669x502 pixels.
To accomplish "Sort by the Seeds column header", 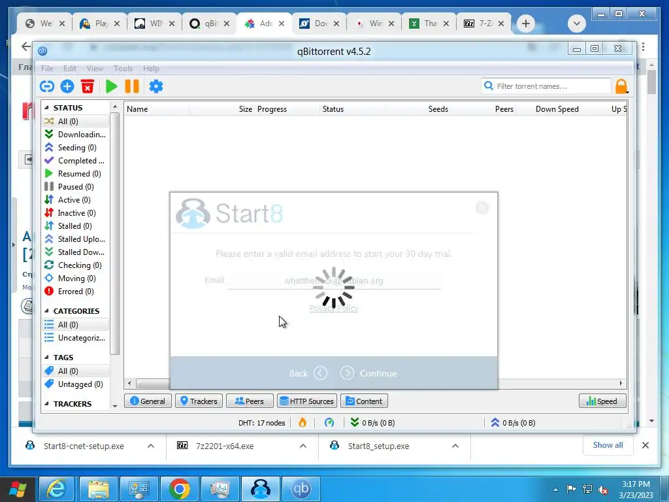I will tap(417, 109).
